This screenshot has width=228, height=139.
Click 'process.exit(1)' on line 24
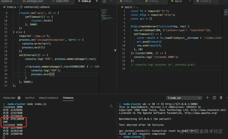(x=43, y=74)
